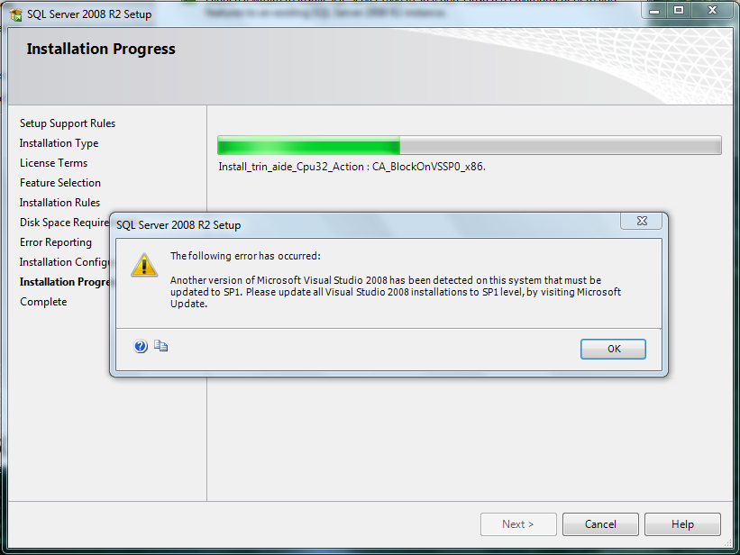Open Help for setup
740x555 pixels.
point(682,524)
